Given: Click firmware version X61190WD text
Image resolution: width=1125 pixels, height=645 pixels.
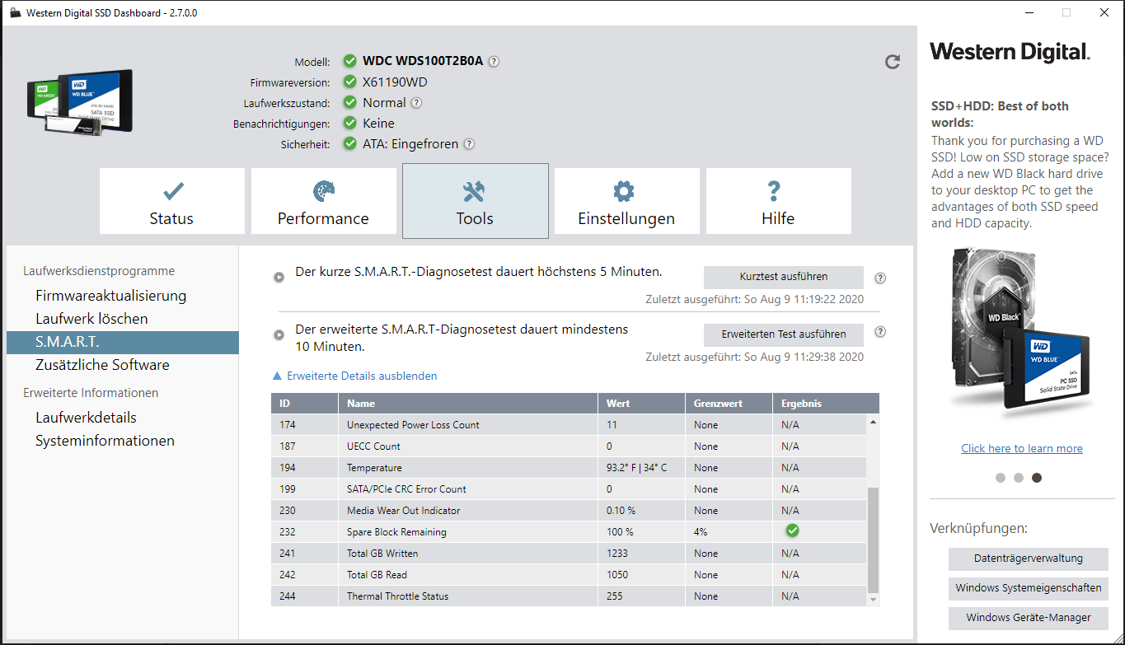Looking at the screenshot, I should click(395, 82).
